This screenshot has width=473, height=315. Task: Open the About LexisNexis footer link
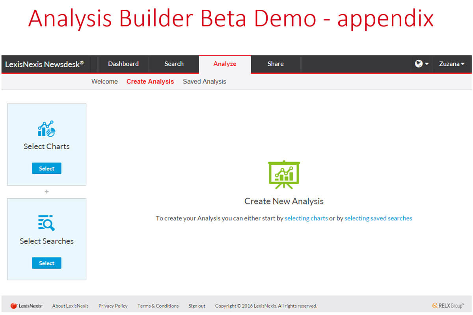(70, 306)
